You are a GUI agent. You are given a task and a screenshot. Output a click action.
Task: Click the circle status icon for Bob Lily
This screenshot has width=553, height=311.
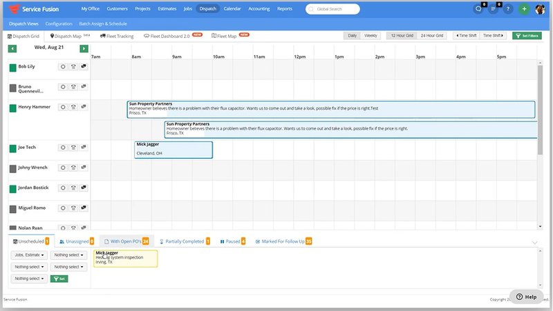pyautogui.click(x=63, y=66)
